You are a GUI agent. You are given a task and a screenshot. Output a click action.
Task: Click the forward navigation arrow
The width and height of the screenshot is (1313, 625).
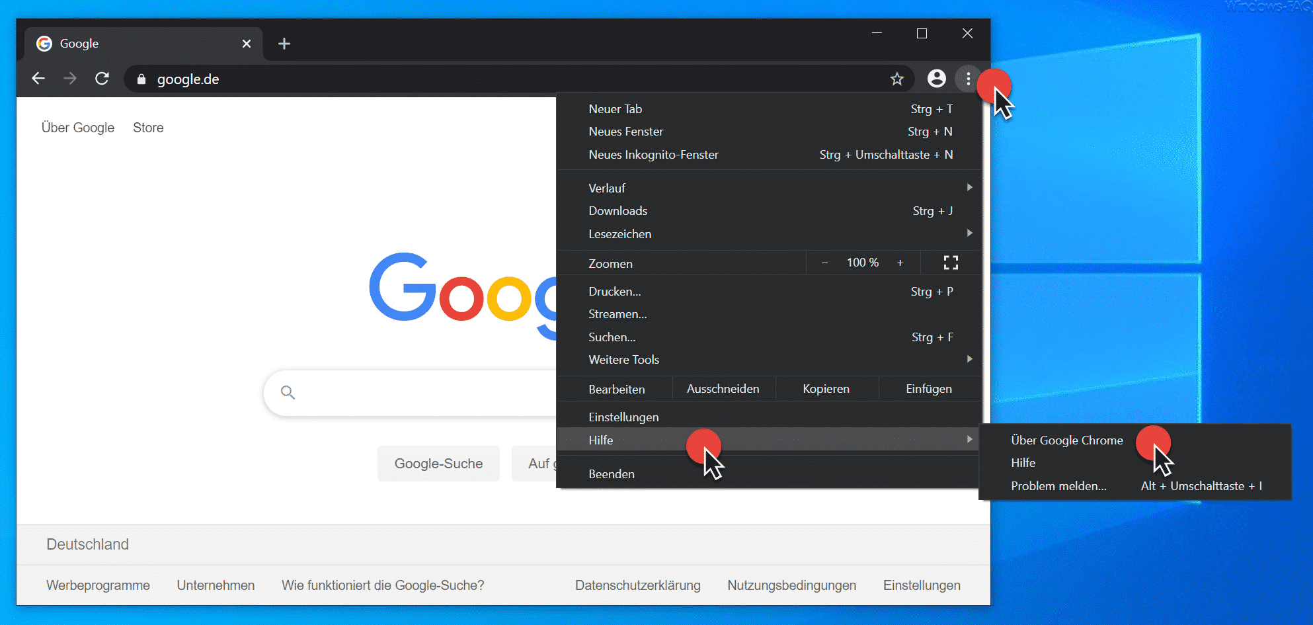click(x=70, y=79)
